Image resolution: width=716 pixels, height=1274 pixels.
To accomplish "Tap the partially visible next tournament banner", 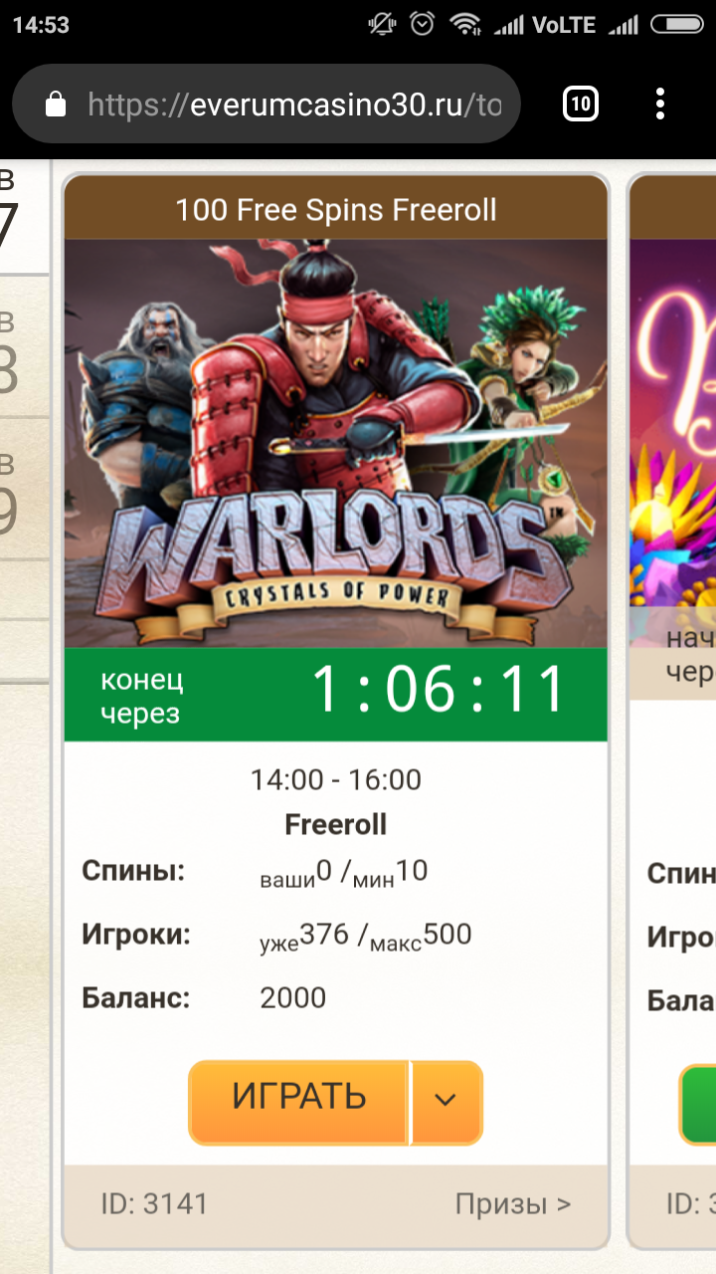I will 672,423.
